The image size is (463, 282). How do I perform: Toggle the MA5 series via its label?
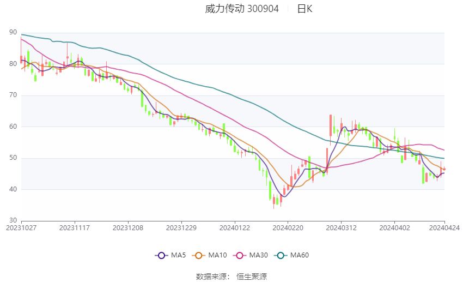pyautogui.click(x=178, y=255)
